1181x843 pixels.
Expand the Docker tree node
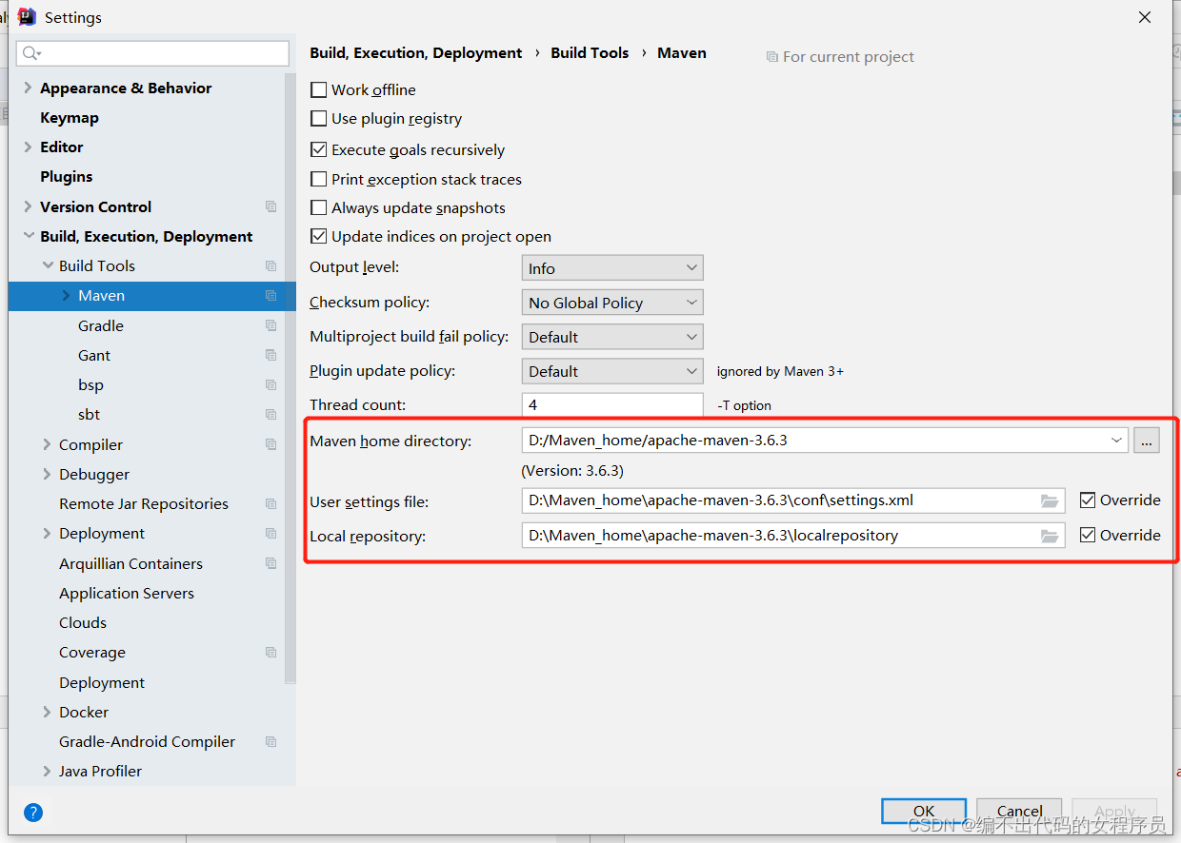47,712
